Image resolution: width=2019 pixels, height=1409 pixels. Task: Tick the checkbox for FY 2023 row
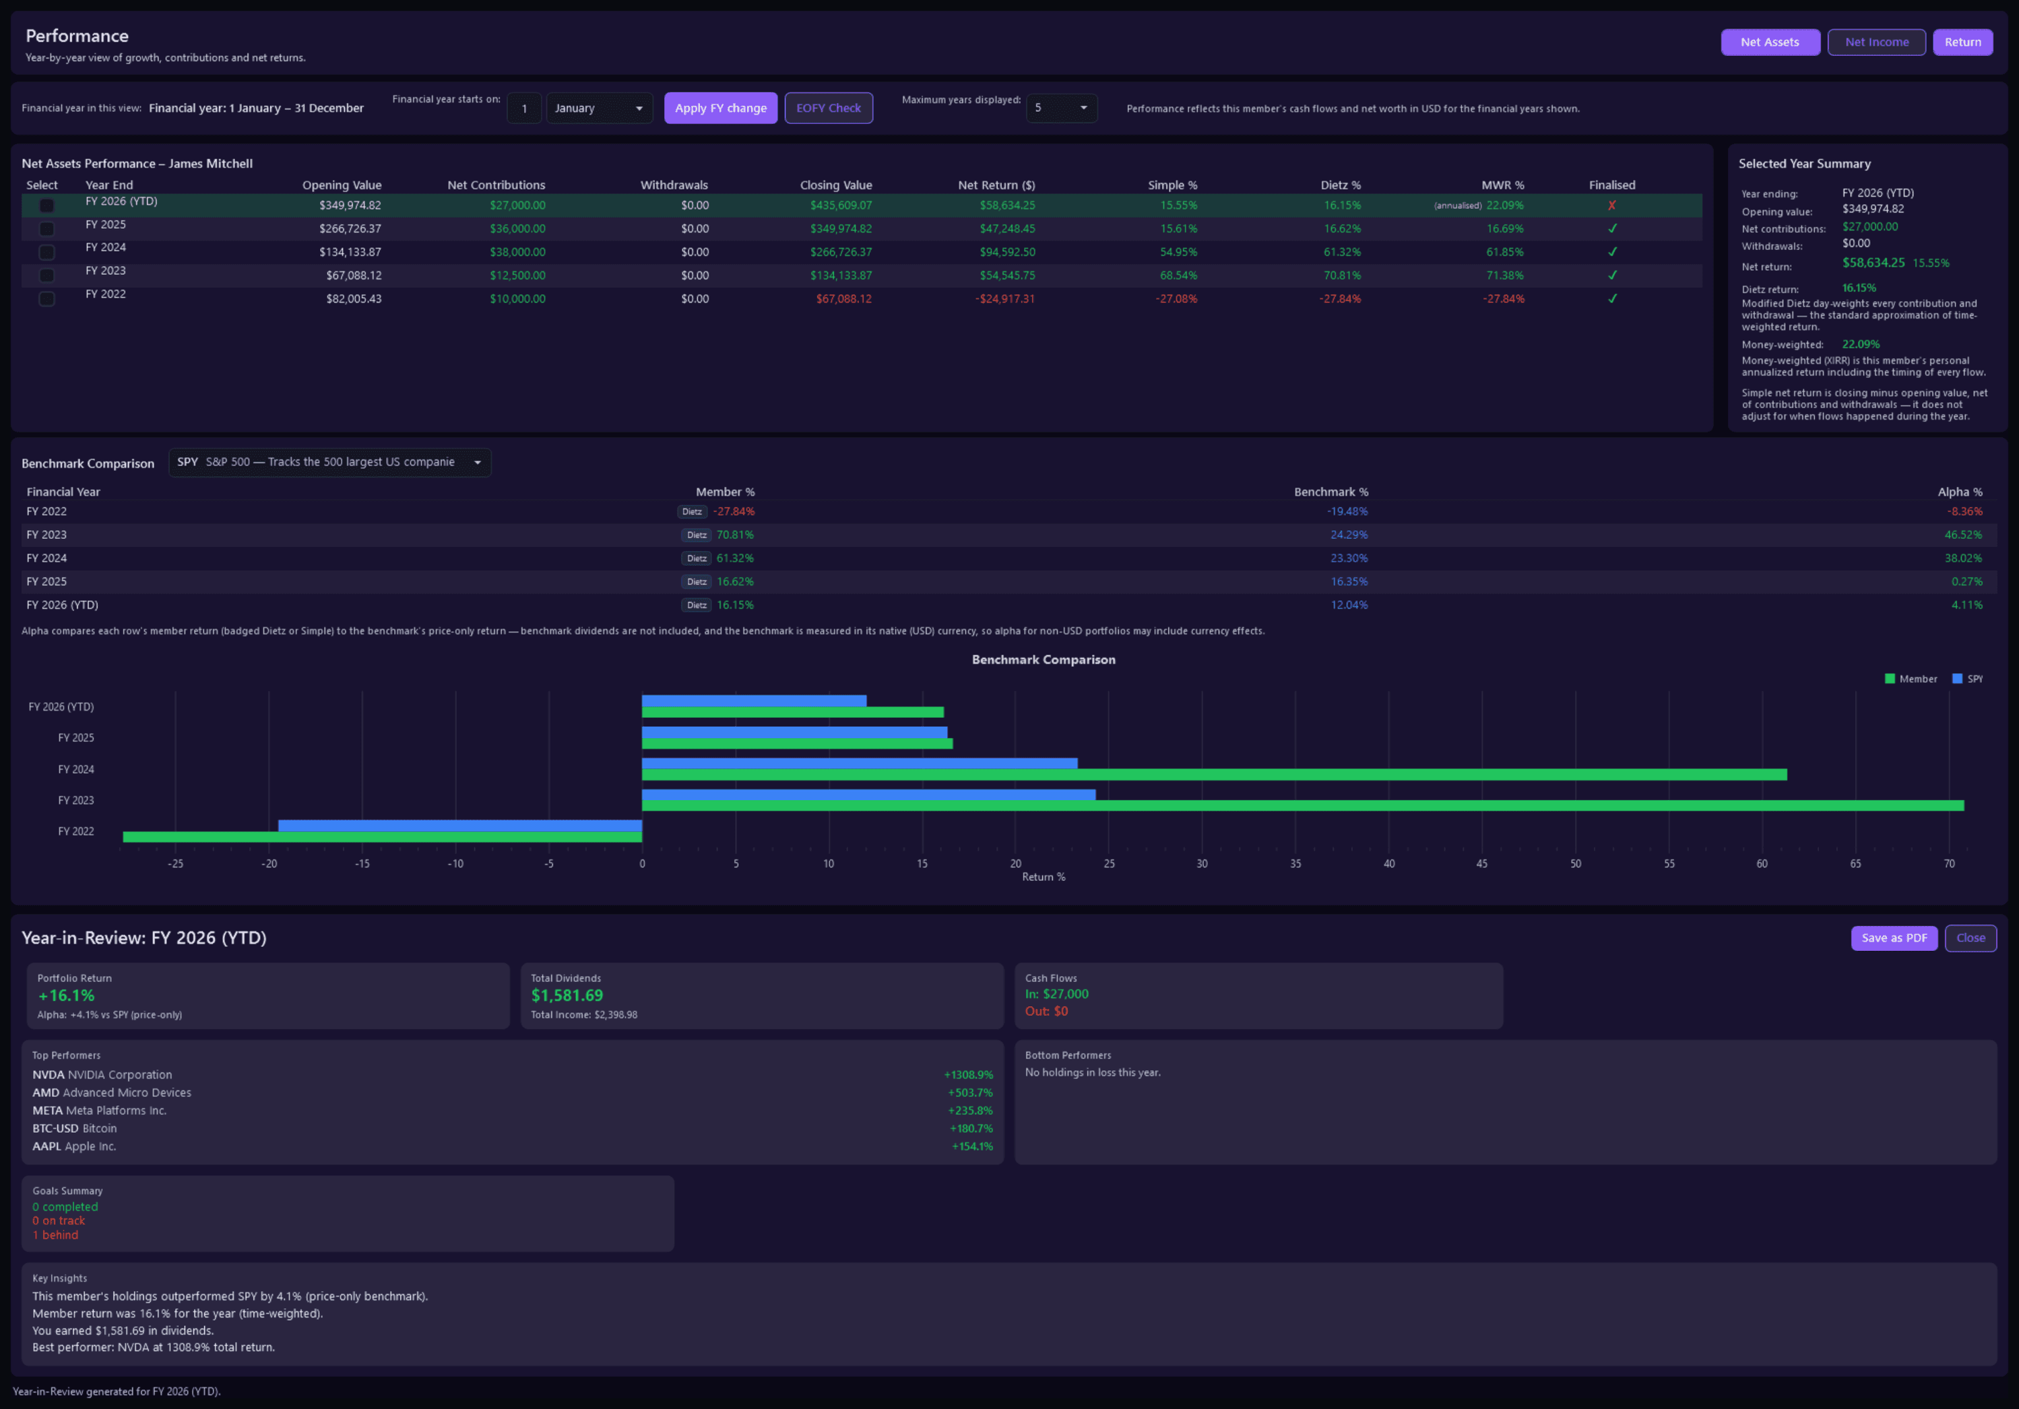[x=46, y=276]
